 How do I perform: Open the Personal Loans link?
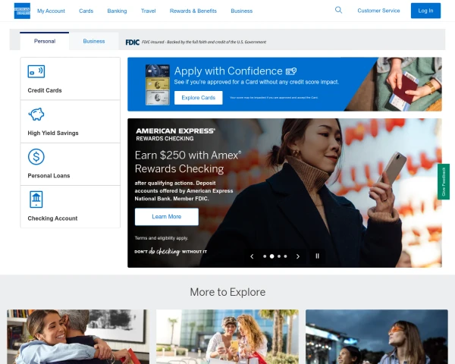(71, 165)
